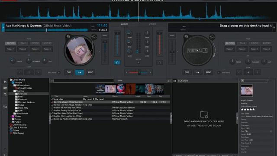Halve the right deck loop length
The height and width of the screenshot is (156, 277).
239,72
